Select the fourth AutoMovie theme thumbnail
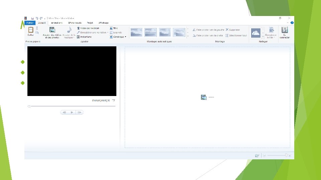 click(x=179, y=32)
